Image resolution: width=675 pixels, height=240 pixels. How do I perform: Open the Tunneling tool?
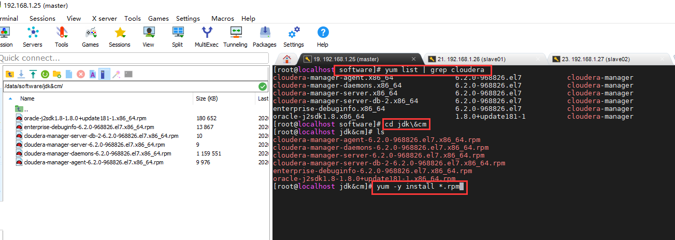pyautogui.click(x=236, y=37)
